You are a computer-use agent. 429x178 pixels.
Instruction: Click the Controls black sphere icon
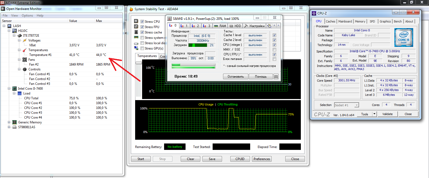coord(25,69)
